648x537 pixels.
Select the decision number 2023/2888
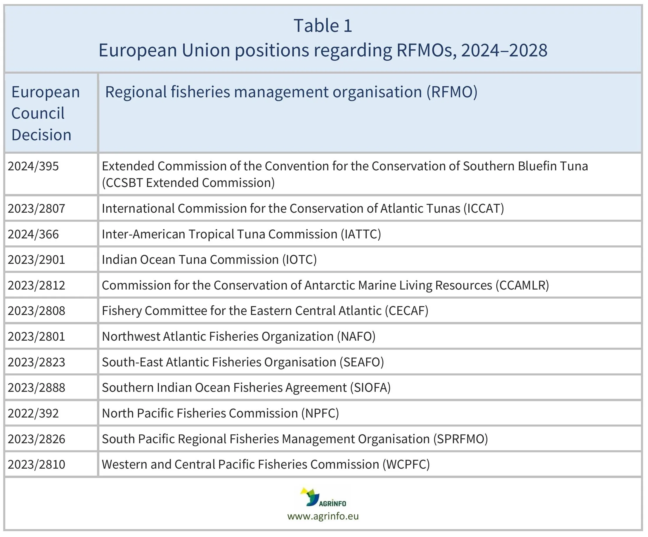pyautogui.click(x=37, y=388)
